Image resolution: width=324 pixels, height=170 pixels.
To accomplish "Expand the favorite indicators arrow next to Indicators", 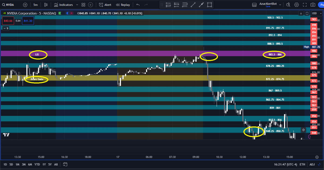I will coord(77,5).
